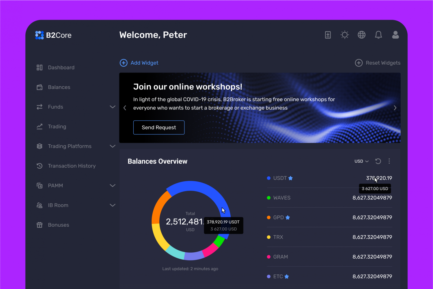
Task: Expand the Trading Platforms sidebar section
Action: 112,146
